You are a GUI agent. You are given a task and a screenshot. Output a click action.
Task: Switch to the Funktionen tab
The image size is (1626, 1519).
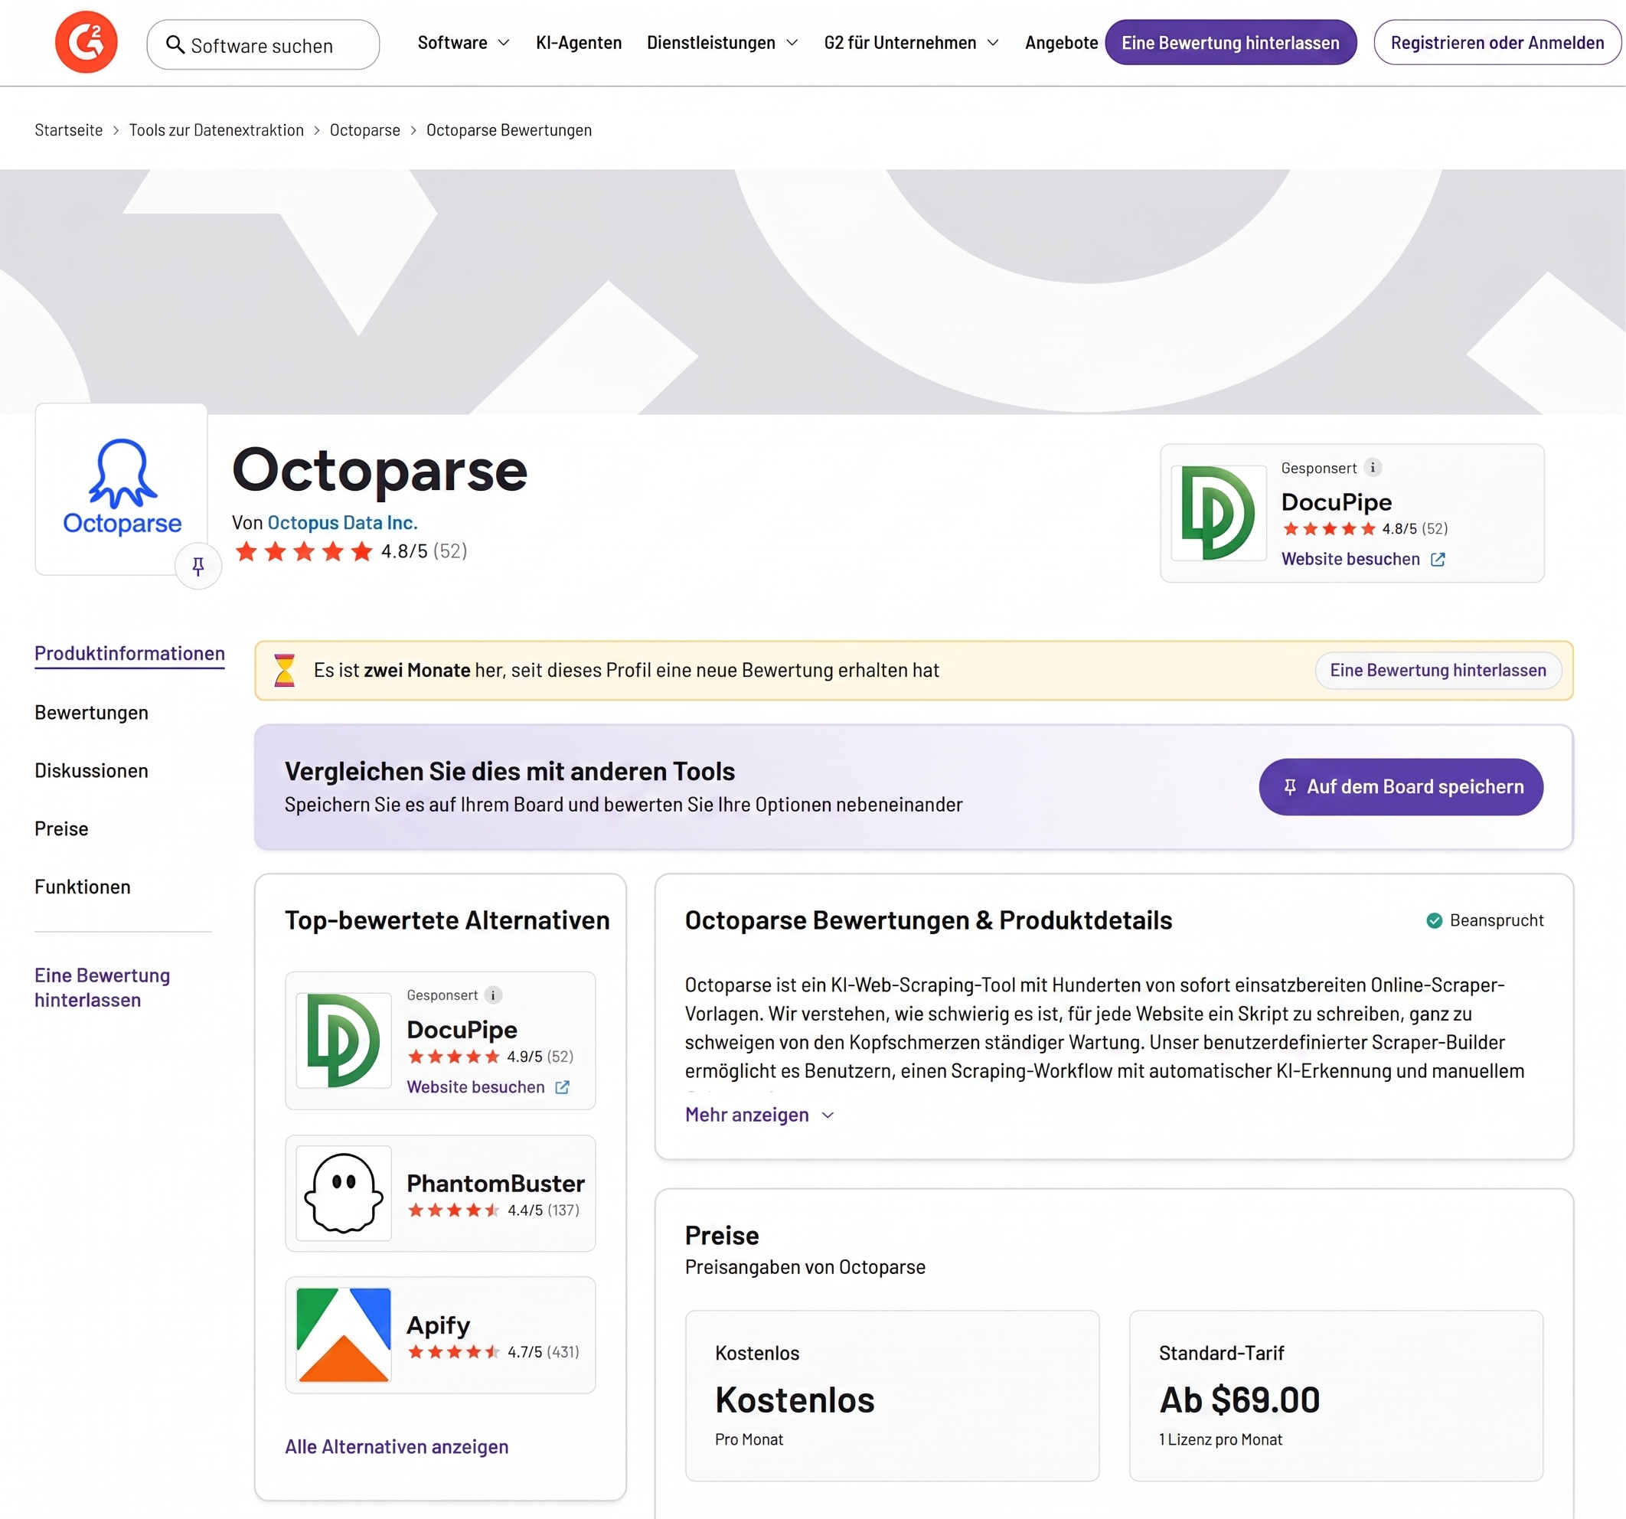click(x=83, y=887)
